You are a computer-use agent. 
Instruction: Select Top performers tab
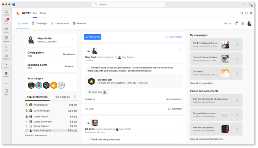37,97
